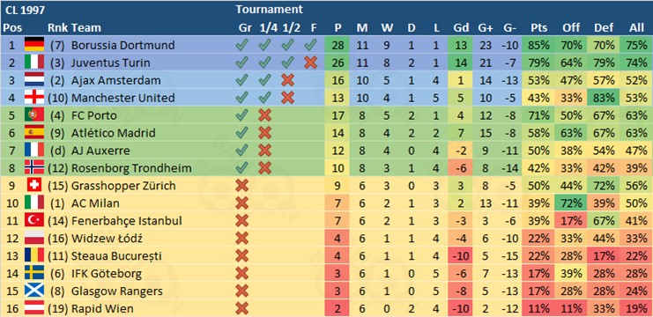Click the German flag beside Borussia Dortmund
Image resolution: width=653 pixels, height=317 pixels.
click(x=34, y=45)
